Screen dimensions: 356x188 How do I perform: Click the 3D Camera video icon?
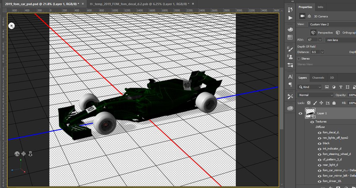tap(302, 16)
